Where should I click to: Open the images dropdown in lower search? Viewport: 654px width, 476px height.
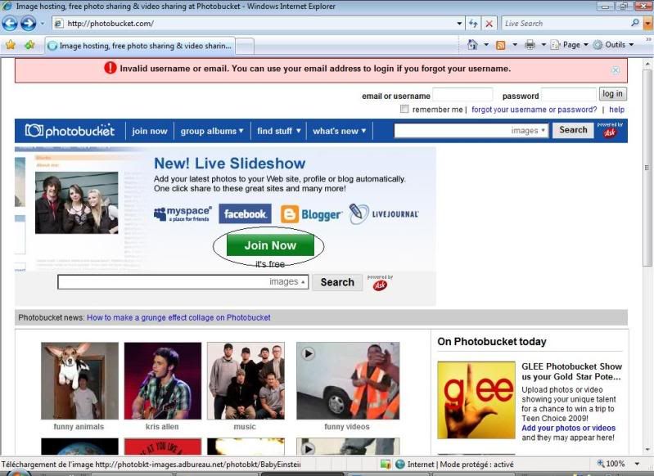[x=287, y=282]
